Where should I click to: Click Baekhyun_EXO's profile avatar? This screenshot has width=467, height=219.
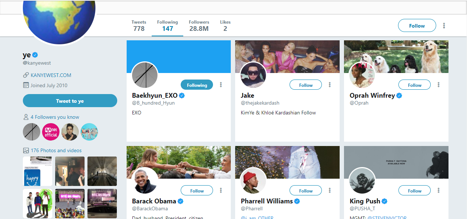[x=145, y=75]
